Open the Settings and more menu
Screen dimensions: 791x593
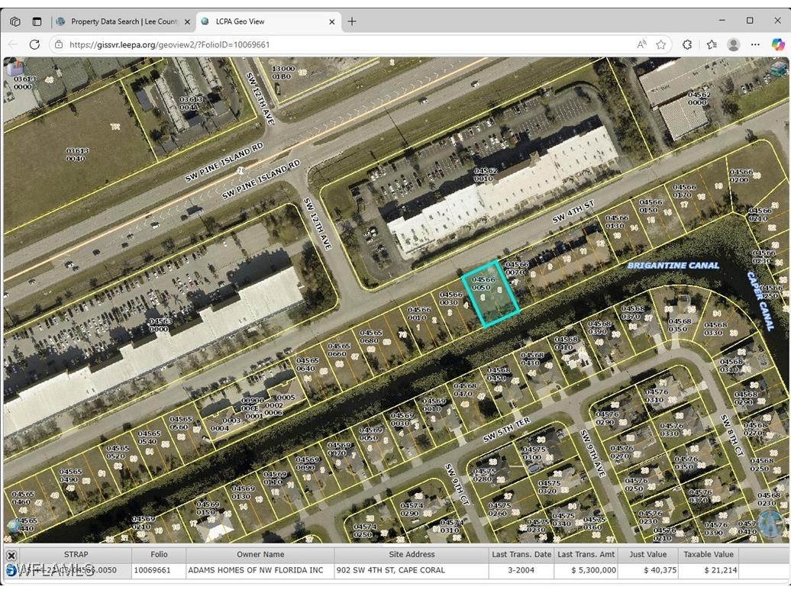(755, 44)
